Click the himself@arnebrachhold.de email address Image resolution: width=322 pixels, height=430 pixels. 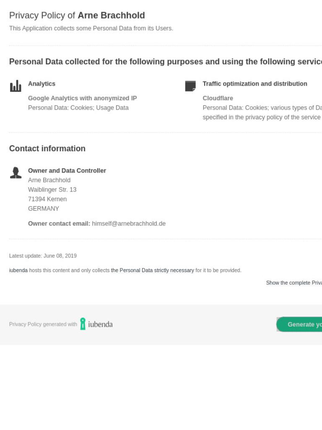point(129,223)
